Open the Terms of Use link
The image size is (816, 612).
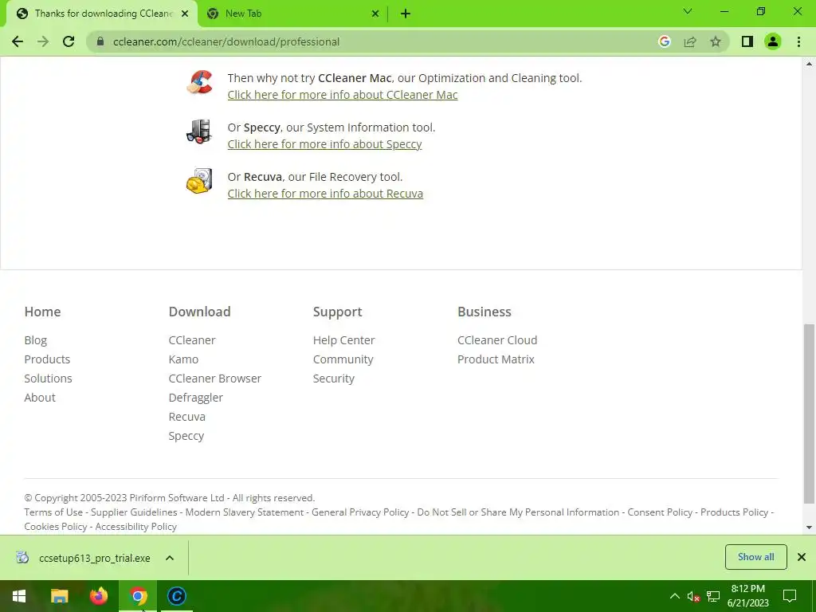53,512
